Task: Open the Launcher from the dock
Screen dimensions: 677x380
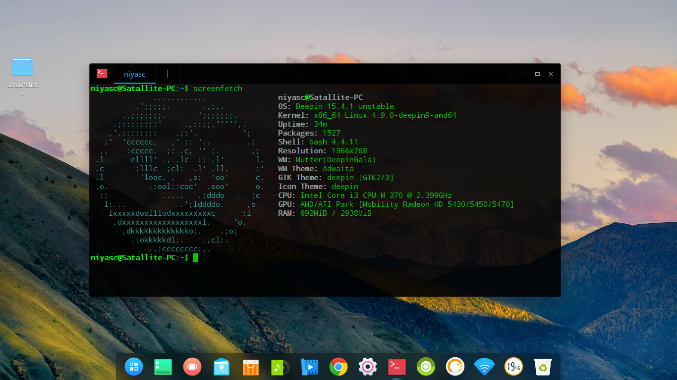Action: coord(134,367)
